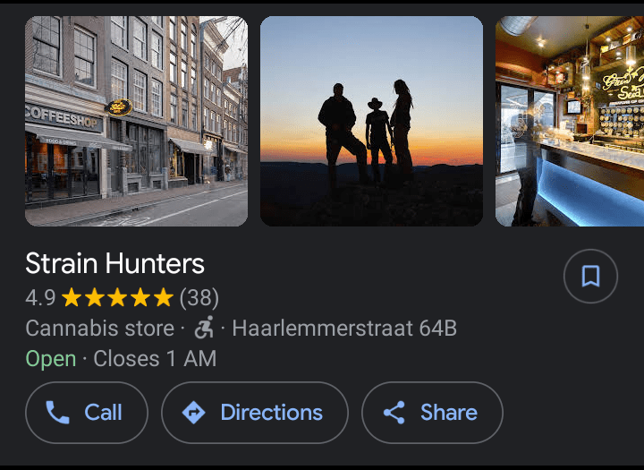Screen dimensions: 644x470
Task: Open the Strain Hunters place title
Action: coord(115,263)
